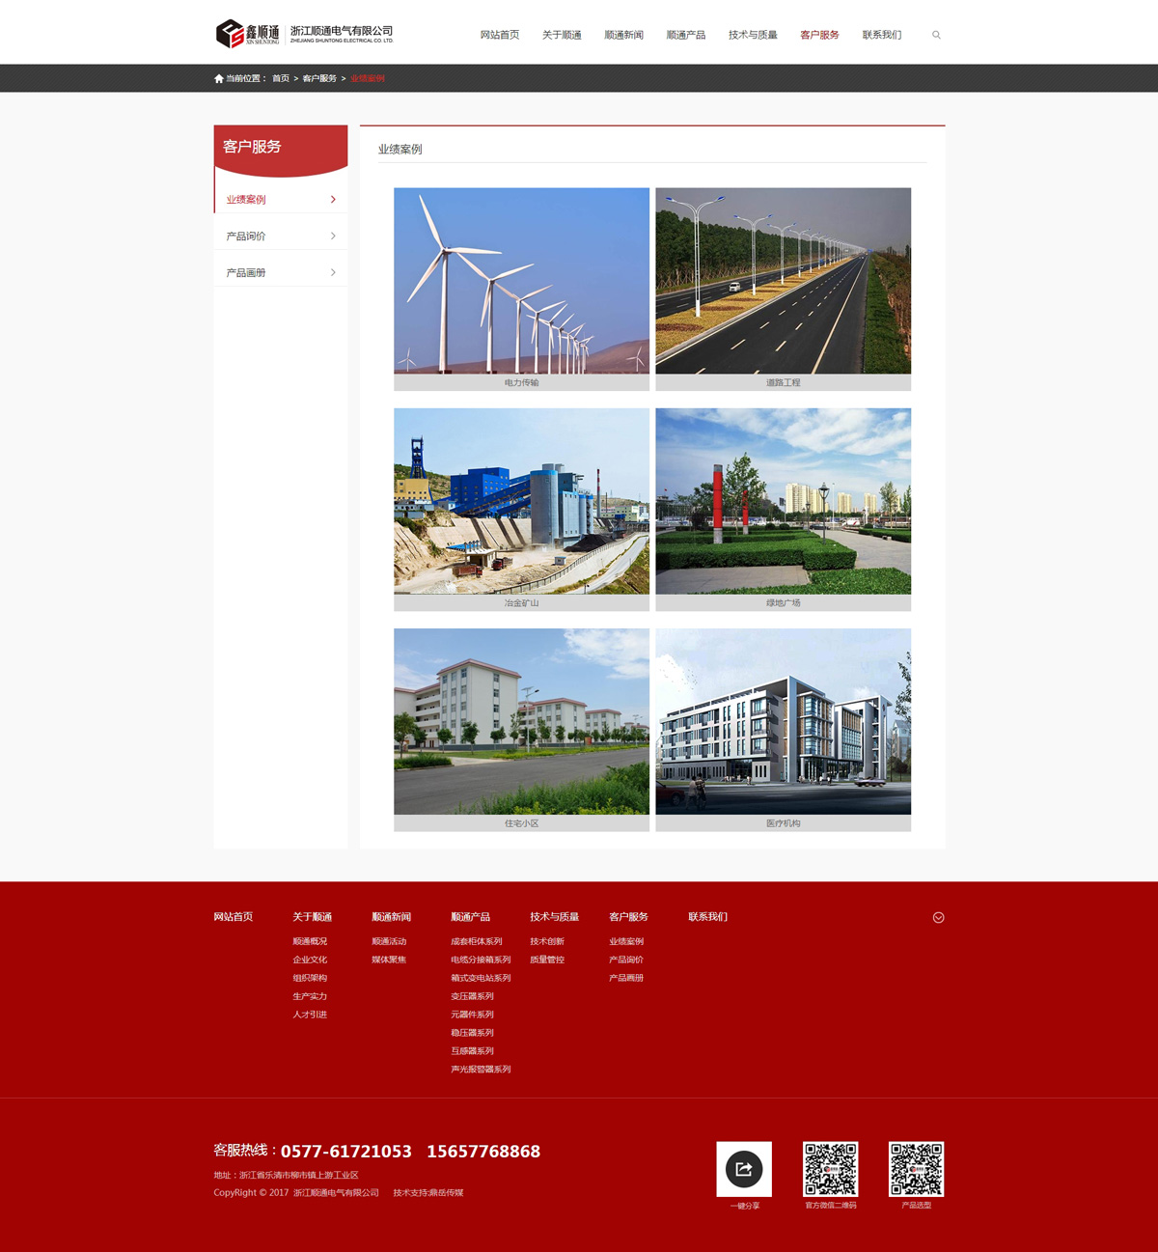This screenshot has width=1158, height=1252.
Task: Click the home icon in breadcrumb bar
Action: click(219, 79)
